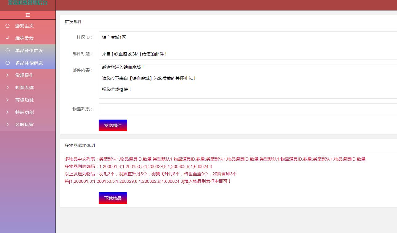
Task: Open the 游戏主页 menu item
Action: pyautogui.click(x=25, y=26)
